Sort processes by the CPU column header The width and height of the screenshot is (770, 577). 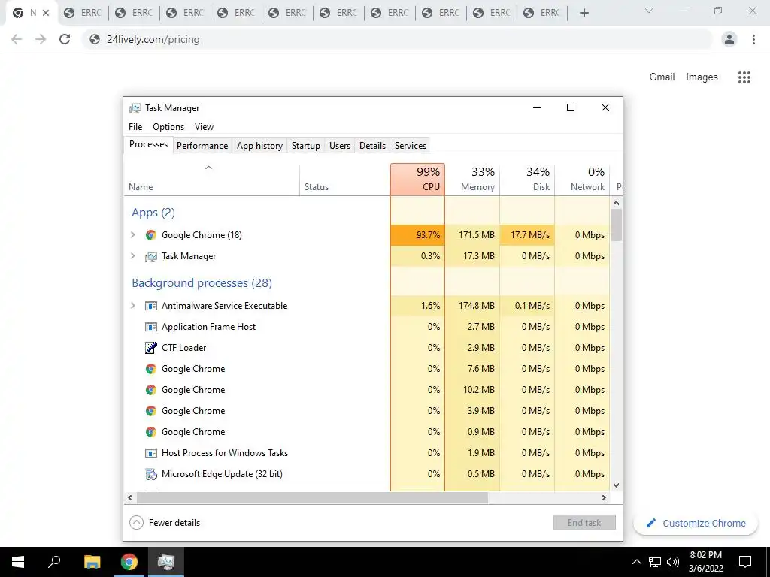pyautogui.click(x=418, y=180)
